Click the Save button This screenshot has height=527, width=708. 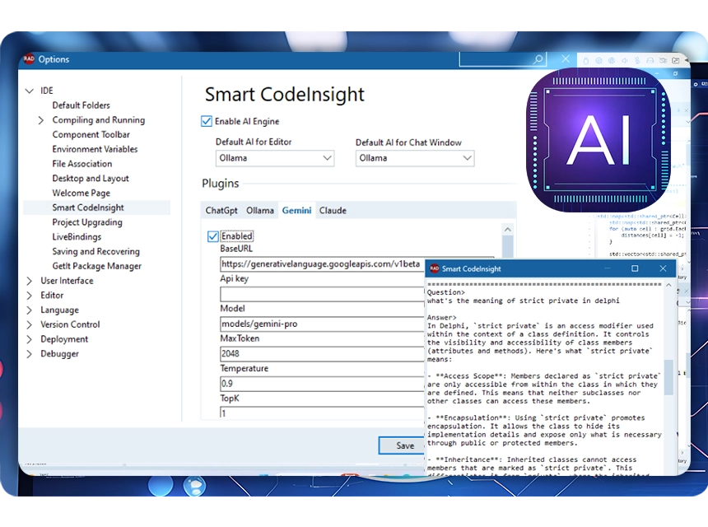point(402,445)
